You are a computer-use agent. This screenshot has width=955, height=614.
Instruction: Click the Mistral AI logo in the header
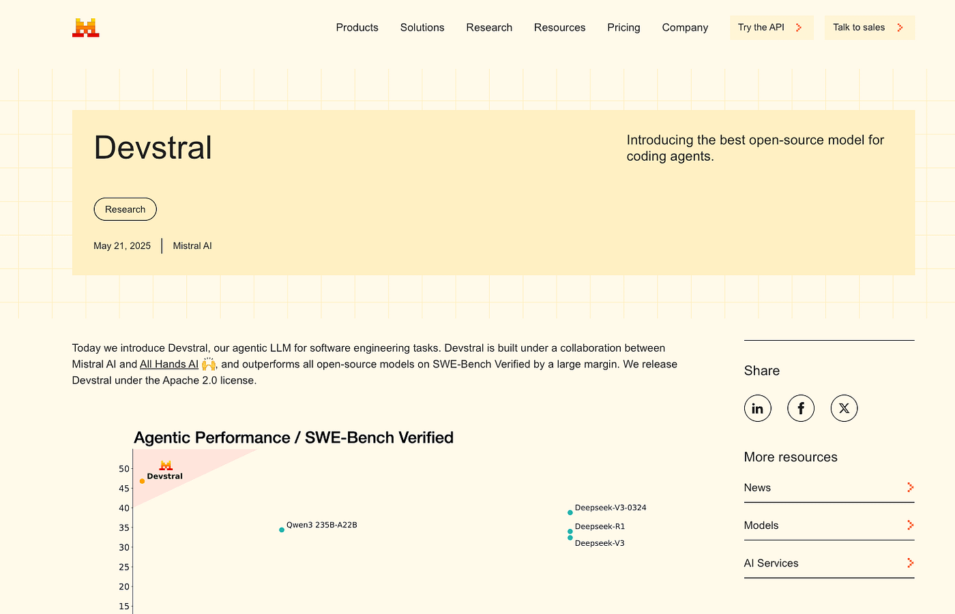(85, 27)
